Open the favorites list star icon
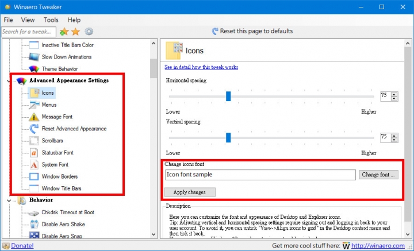The image size is (414, 251). (76, 32)
